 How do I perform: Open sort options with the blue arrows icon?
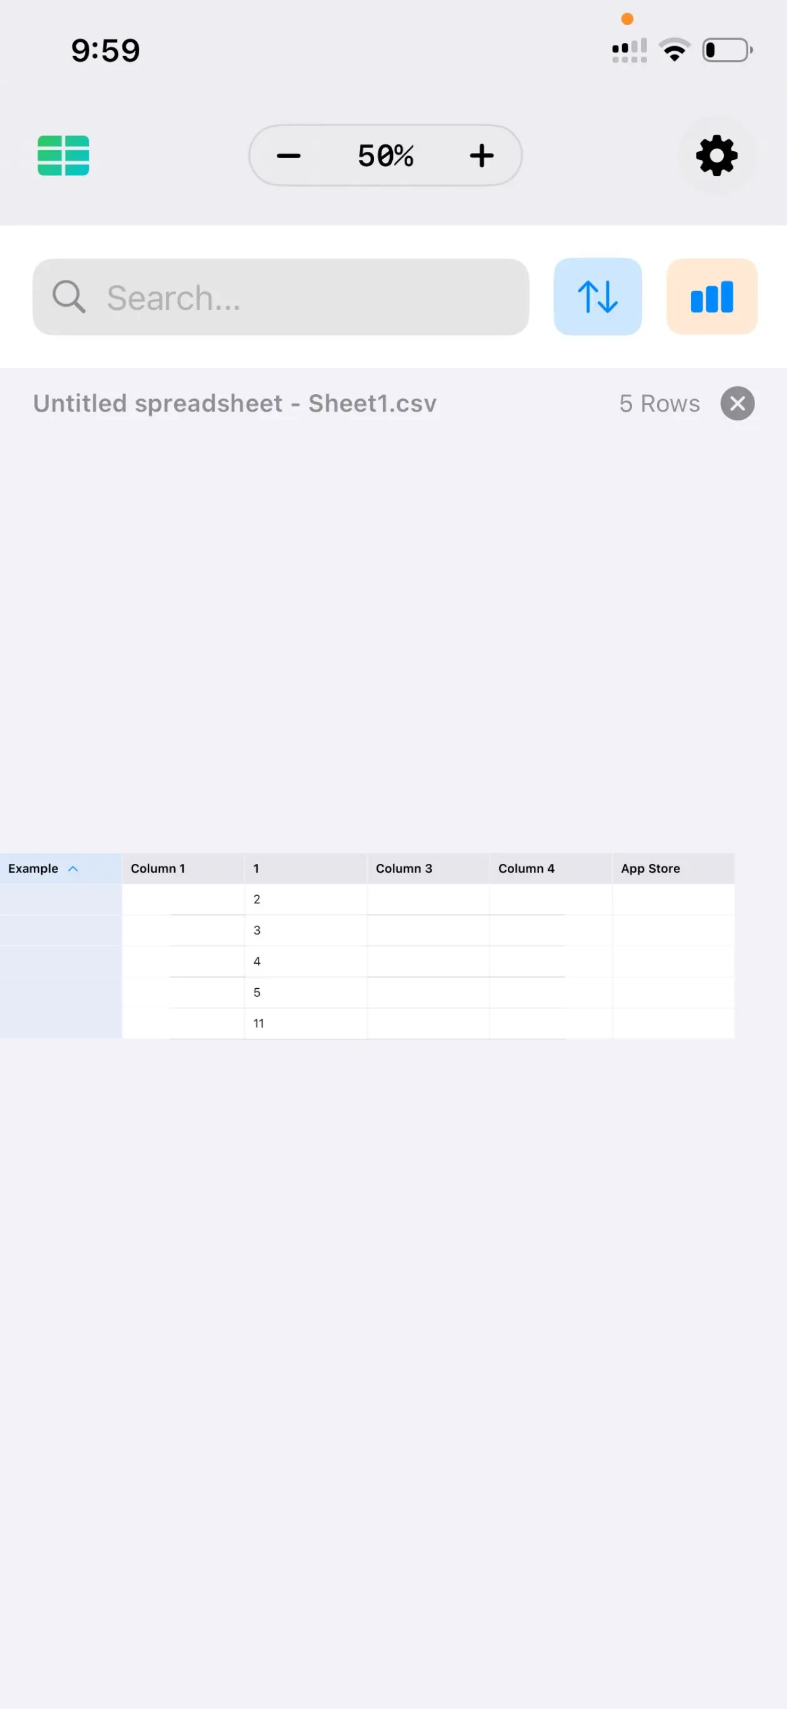[596, 297]
